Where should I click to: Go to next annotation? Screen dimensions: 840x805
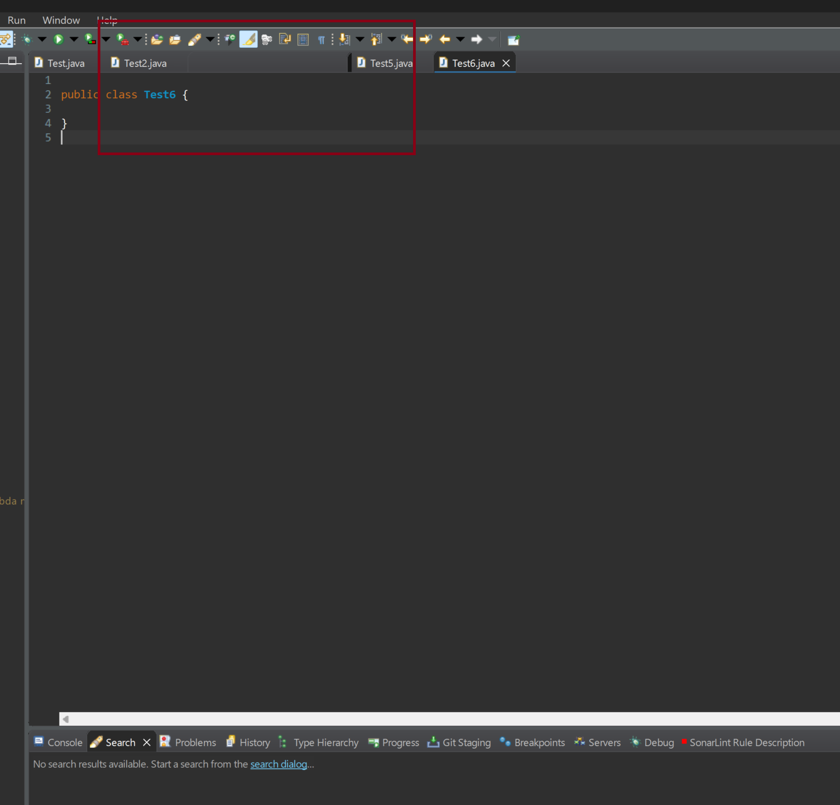[345, 39]
